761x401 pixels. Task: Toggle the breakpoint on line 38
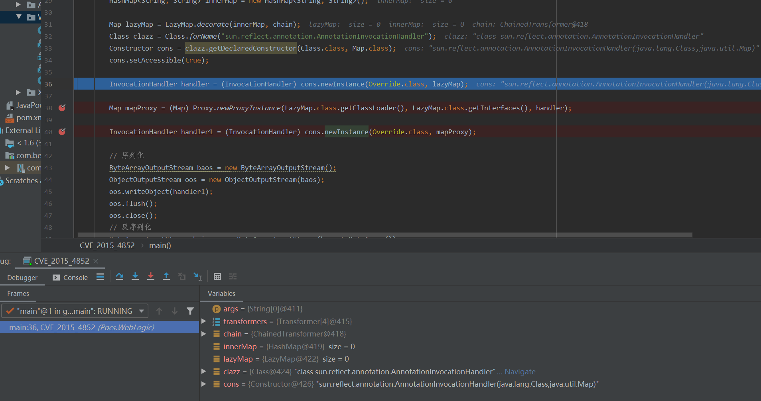click(62, 108)
